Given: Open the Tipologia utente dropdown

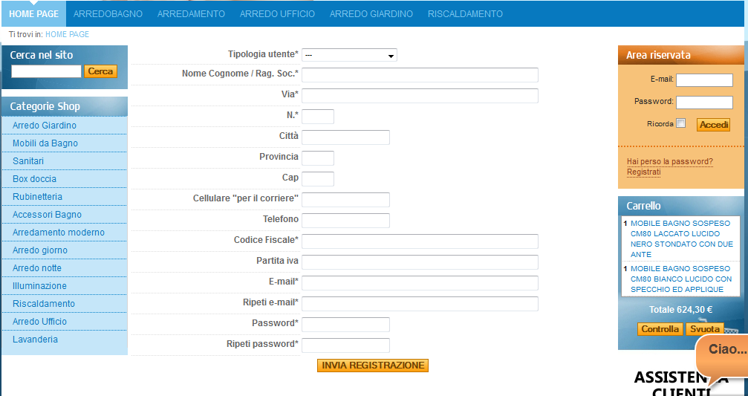Looking at the screenshot, I should click(x=349, y=55).
